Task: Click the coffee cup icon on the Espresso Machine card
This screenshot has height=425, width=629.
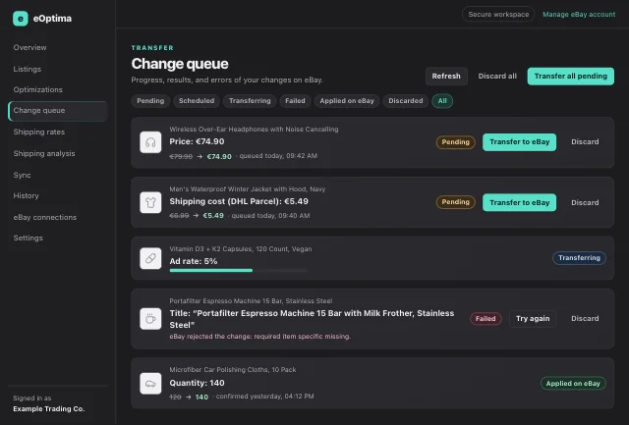Action: pos(150,319)
